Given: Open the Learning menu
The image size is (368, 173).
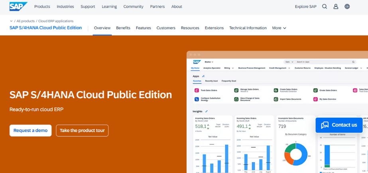Looking at the screenshot, I should click(x=109, y=6).
